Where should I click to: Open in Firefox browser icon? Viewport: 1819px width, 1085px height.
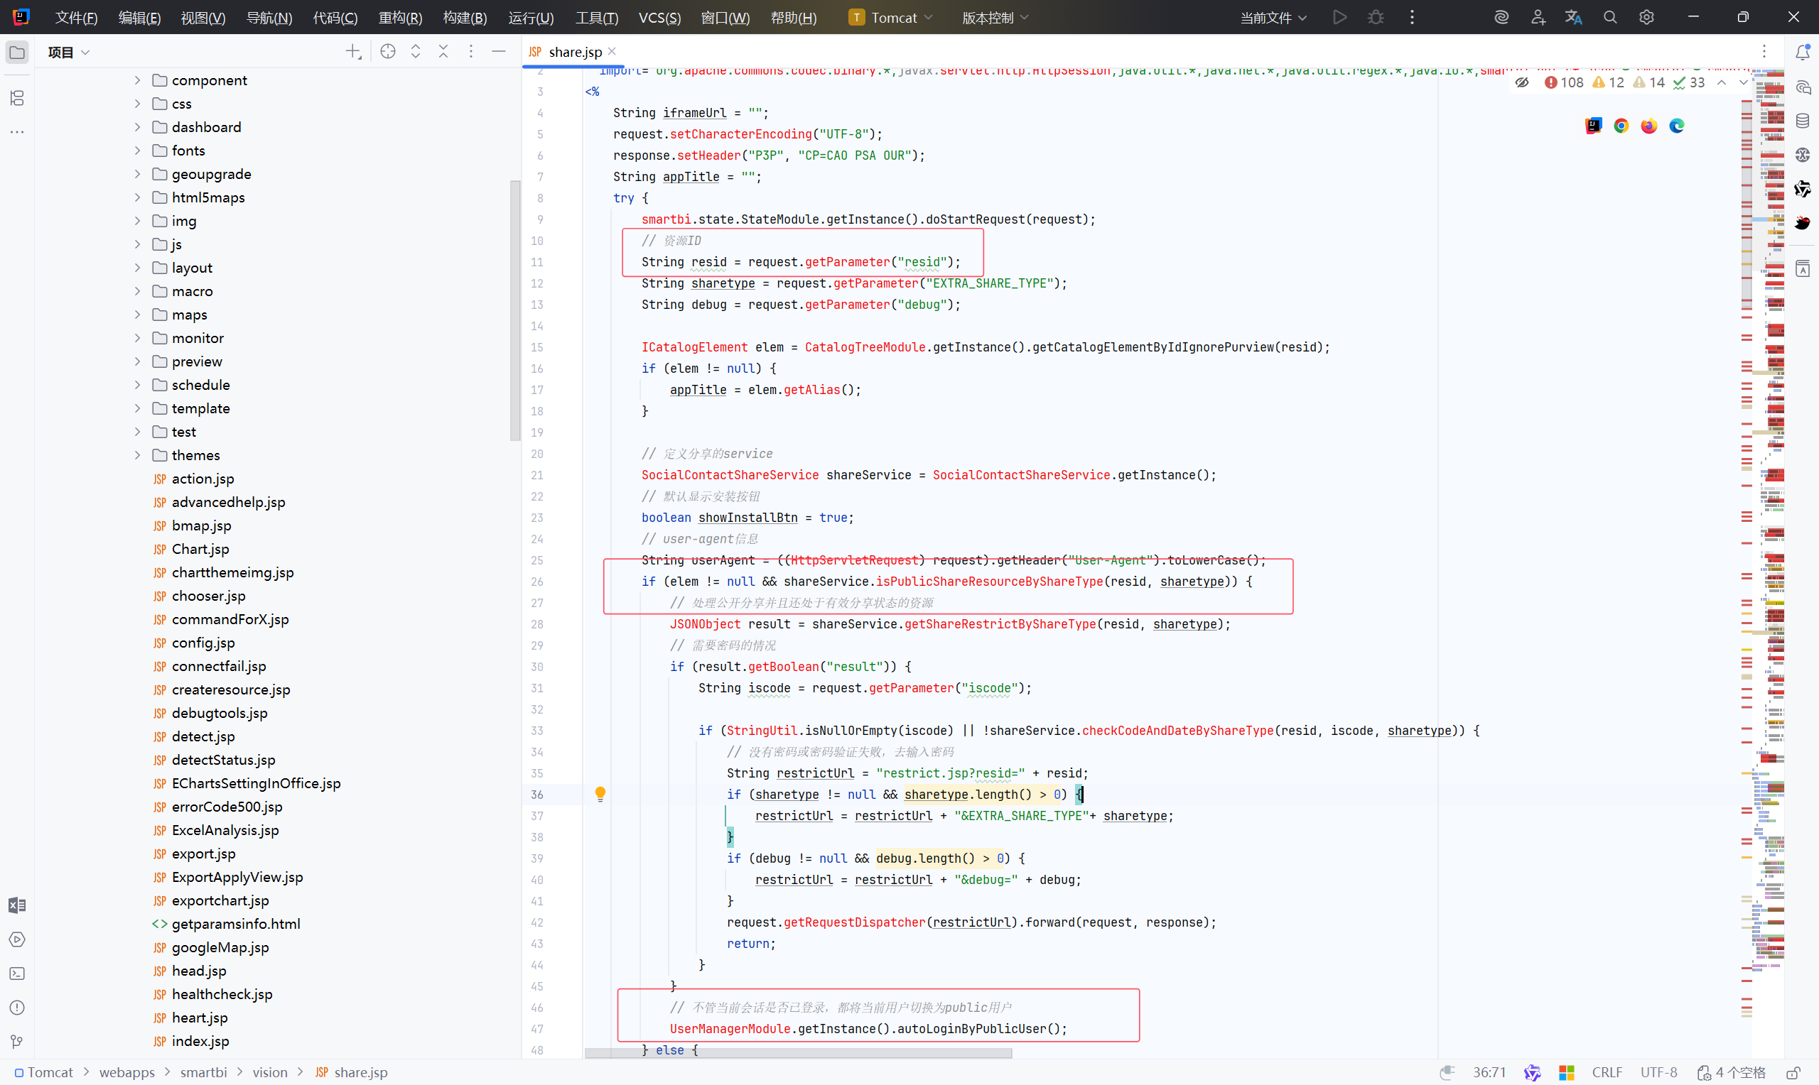pos(1648,126)
